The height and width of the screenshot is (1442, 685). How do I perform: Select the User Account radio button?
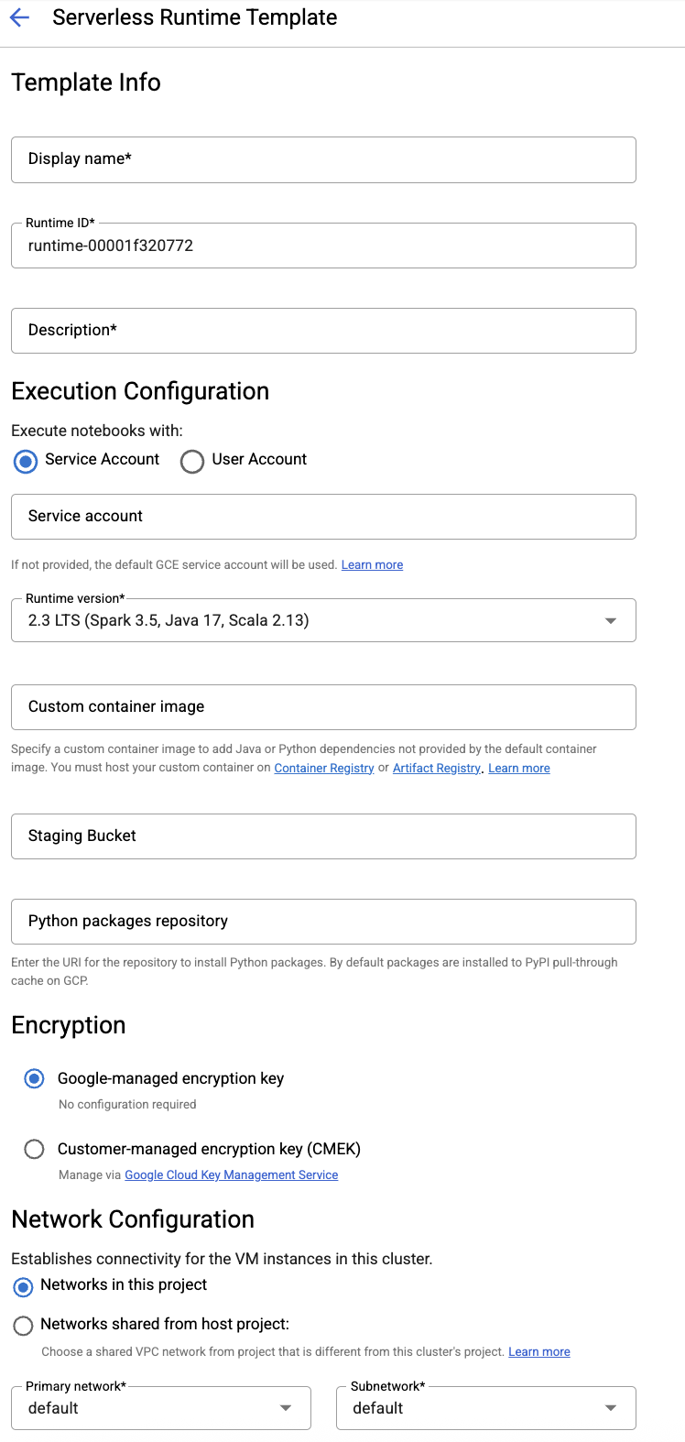[x=192, y=461]
